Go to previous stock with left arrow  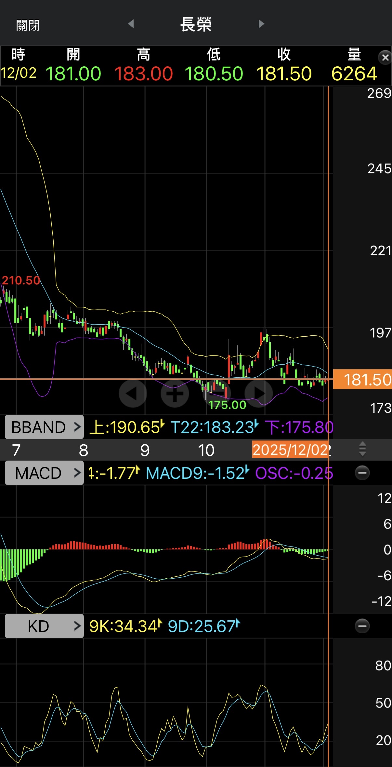(x=131, y=24)
